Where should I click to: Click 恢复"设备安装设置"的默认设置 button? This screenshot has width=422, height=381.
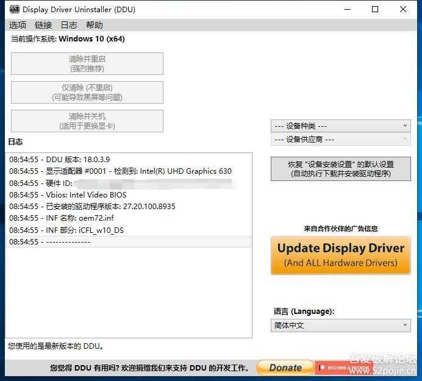coord(340,169)
